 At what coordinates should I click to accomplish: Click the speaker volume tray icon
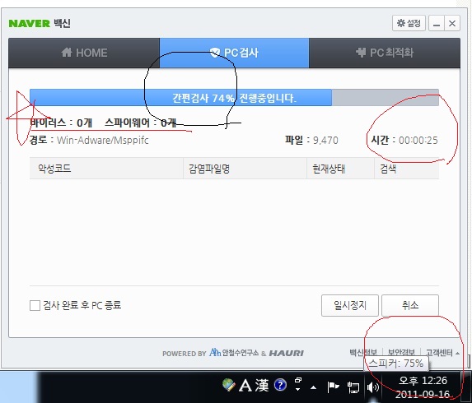click(372, 387)
